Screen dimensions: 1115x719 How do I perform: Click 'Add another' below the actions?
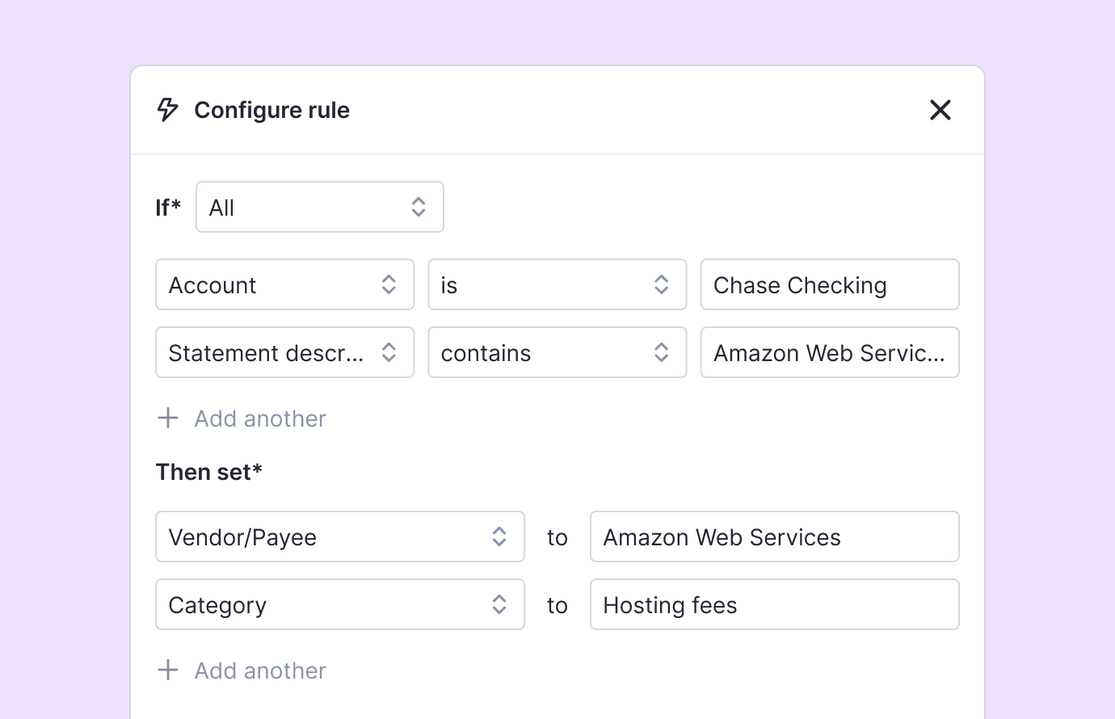pos(260,671)
